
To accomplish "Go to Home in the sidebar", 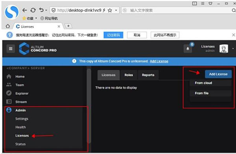I will [20, 77].
